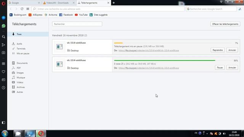244x137 pixels.
Task: Click the file icon of the paused download
Action: pos(59,46)
